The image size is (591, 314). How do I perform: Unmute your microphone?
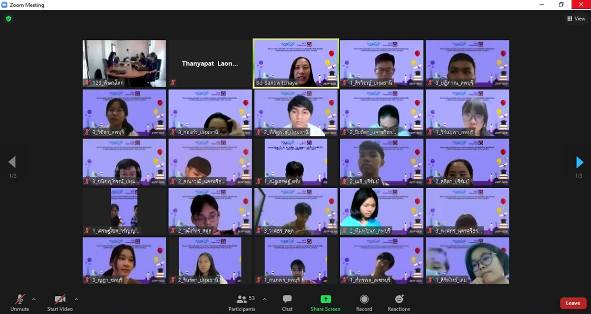point(19,301)
